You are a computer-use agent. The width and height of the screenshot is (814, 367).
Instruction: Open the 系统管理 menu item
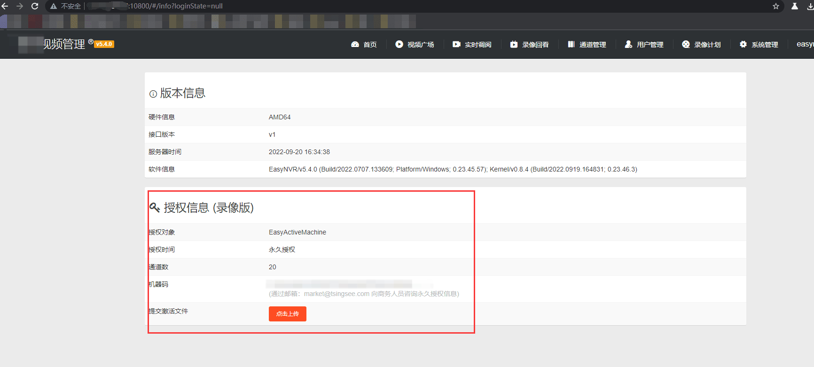765,45
